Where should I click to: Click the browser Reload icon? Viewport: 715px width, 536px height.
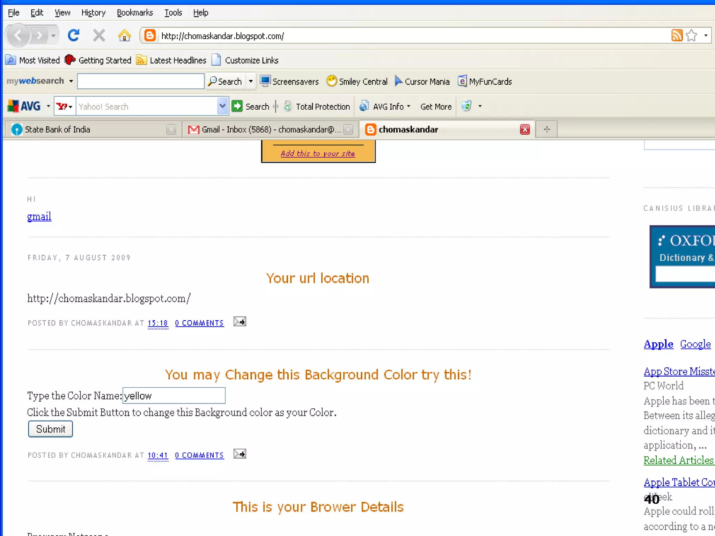[x=73, y=36]
